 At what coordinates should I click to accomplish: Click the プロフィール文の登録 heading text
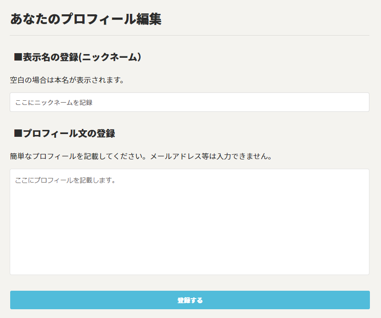click(69, 134)
